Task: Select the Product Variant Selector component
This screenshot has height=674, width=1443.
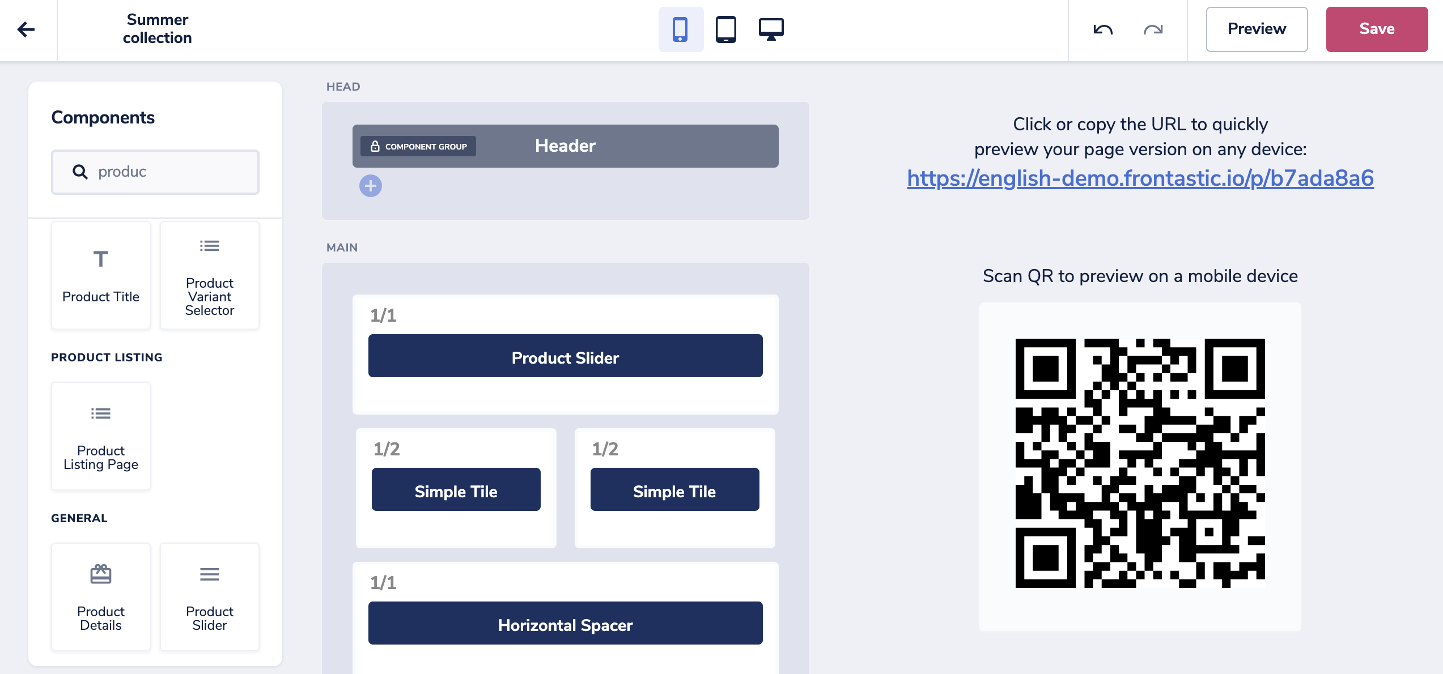Action: point(210,275)
